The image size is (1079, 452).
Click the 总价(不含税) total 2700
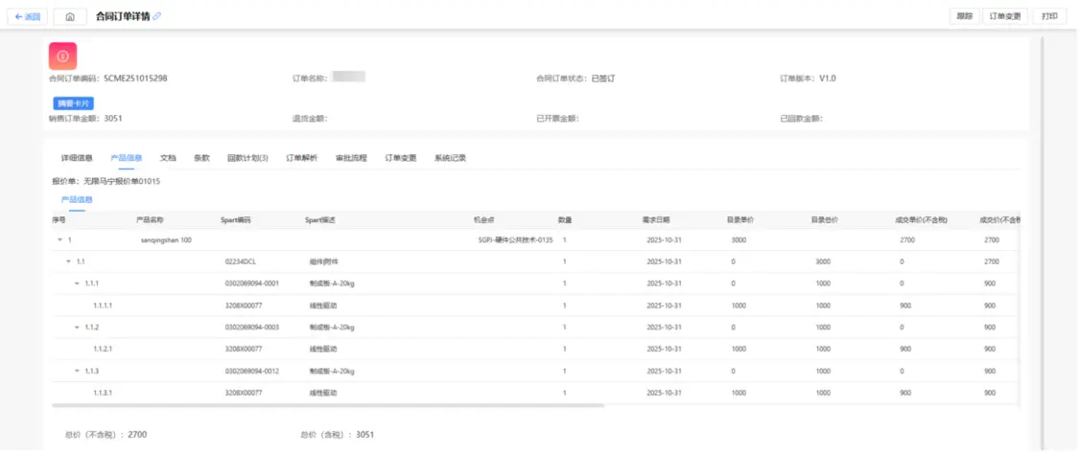click(x=137, y=435)
